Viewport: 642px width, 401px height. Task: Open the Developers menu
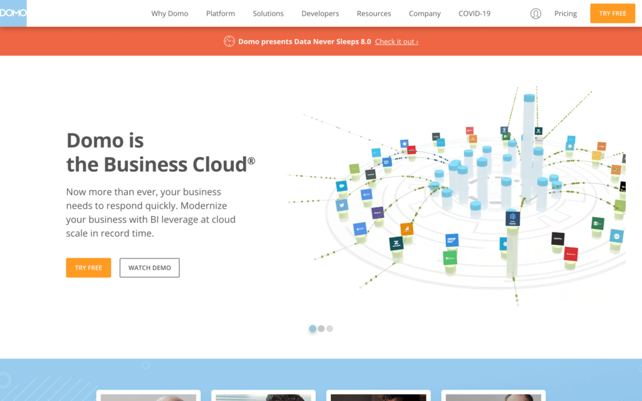tap(320, 14)
